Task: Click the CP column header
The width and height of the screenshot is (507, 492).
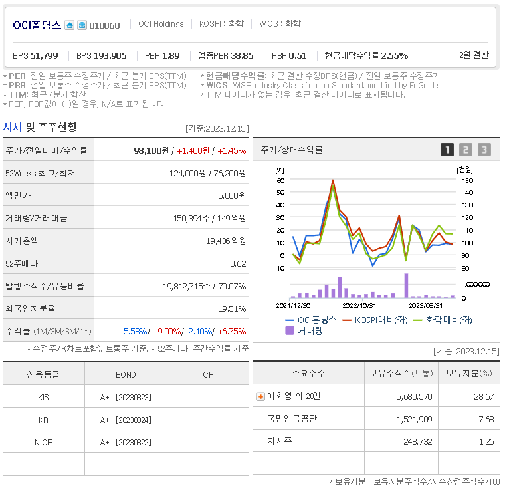Action: coord(208,374)
